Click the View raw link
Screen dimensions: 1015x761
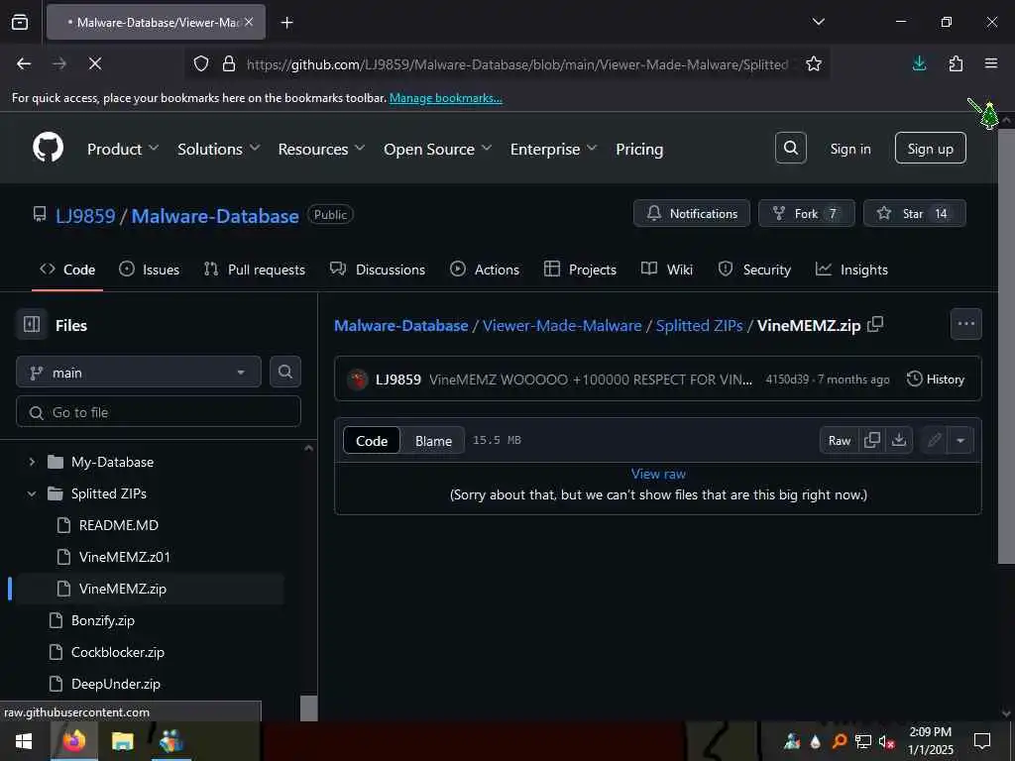658,474
